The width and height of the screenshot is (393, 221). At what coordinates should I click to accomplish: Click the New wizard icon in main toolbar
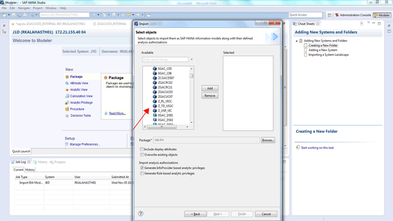[4, 15]
